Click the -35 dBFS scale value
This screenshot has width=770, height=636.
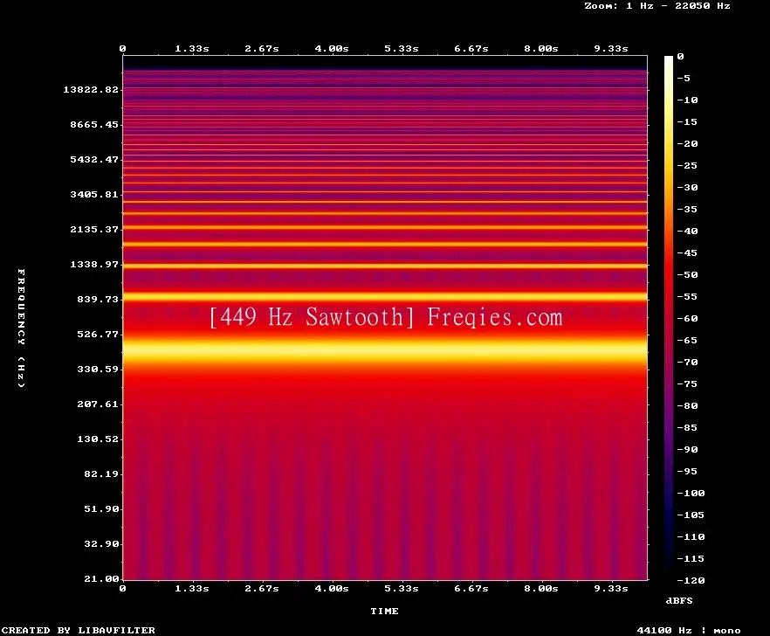tap(687, 210)
